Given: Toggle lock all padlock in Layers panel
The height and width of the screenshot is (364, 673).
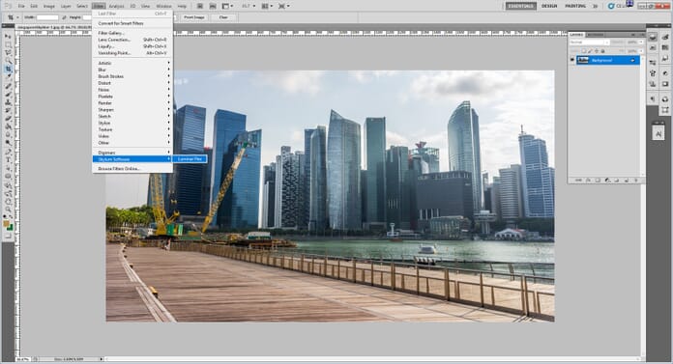Looking at the screenshot, I should (x=603, y=51).
